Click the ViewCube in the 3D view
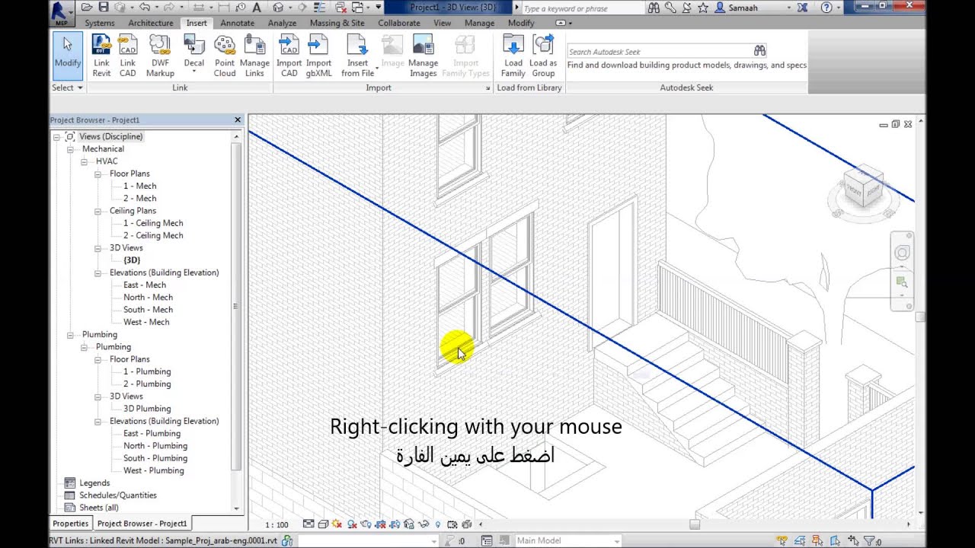The image size is (975, 548). point(863,187)
